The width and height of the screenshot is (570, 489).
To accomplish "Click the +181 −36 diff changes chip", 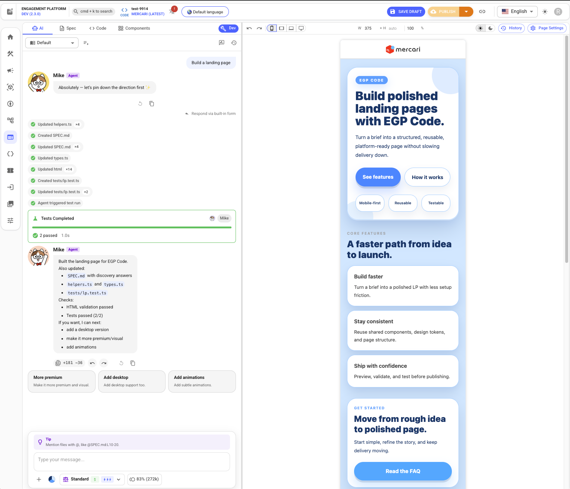I will point(69,363).
